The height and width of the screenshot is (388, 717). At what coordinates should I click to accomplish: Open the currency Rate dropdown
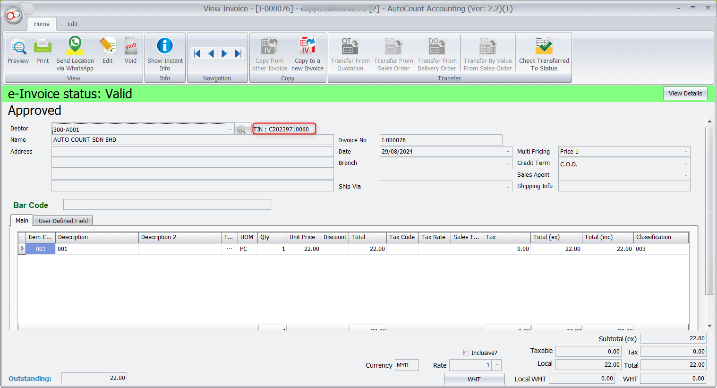[497, 365]
